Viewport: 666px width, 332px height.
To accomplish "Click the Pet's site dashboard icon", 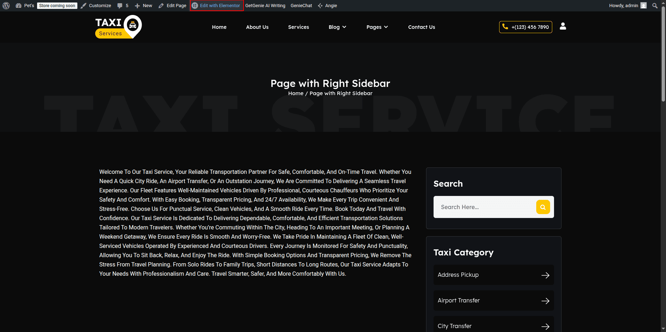I will coord(19,6).
